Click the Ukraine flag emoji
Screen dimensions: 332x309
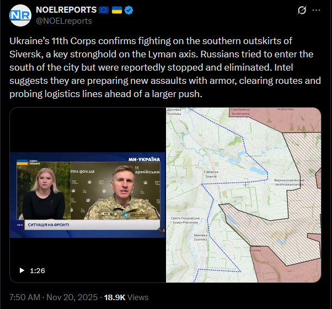click(117, 10)
